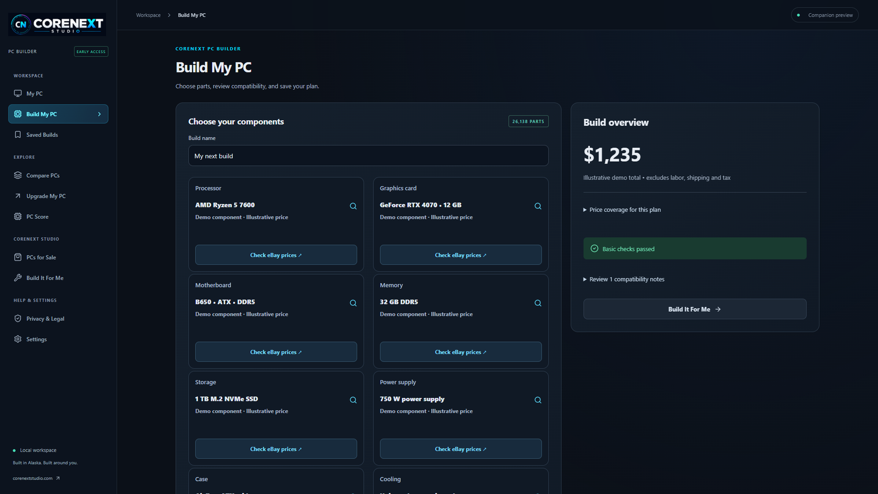Search power supplies with the magnifier icon
The height and width of the screenshot is (494, 878).
538,400
